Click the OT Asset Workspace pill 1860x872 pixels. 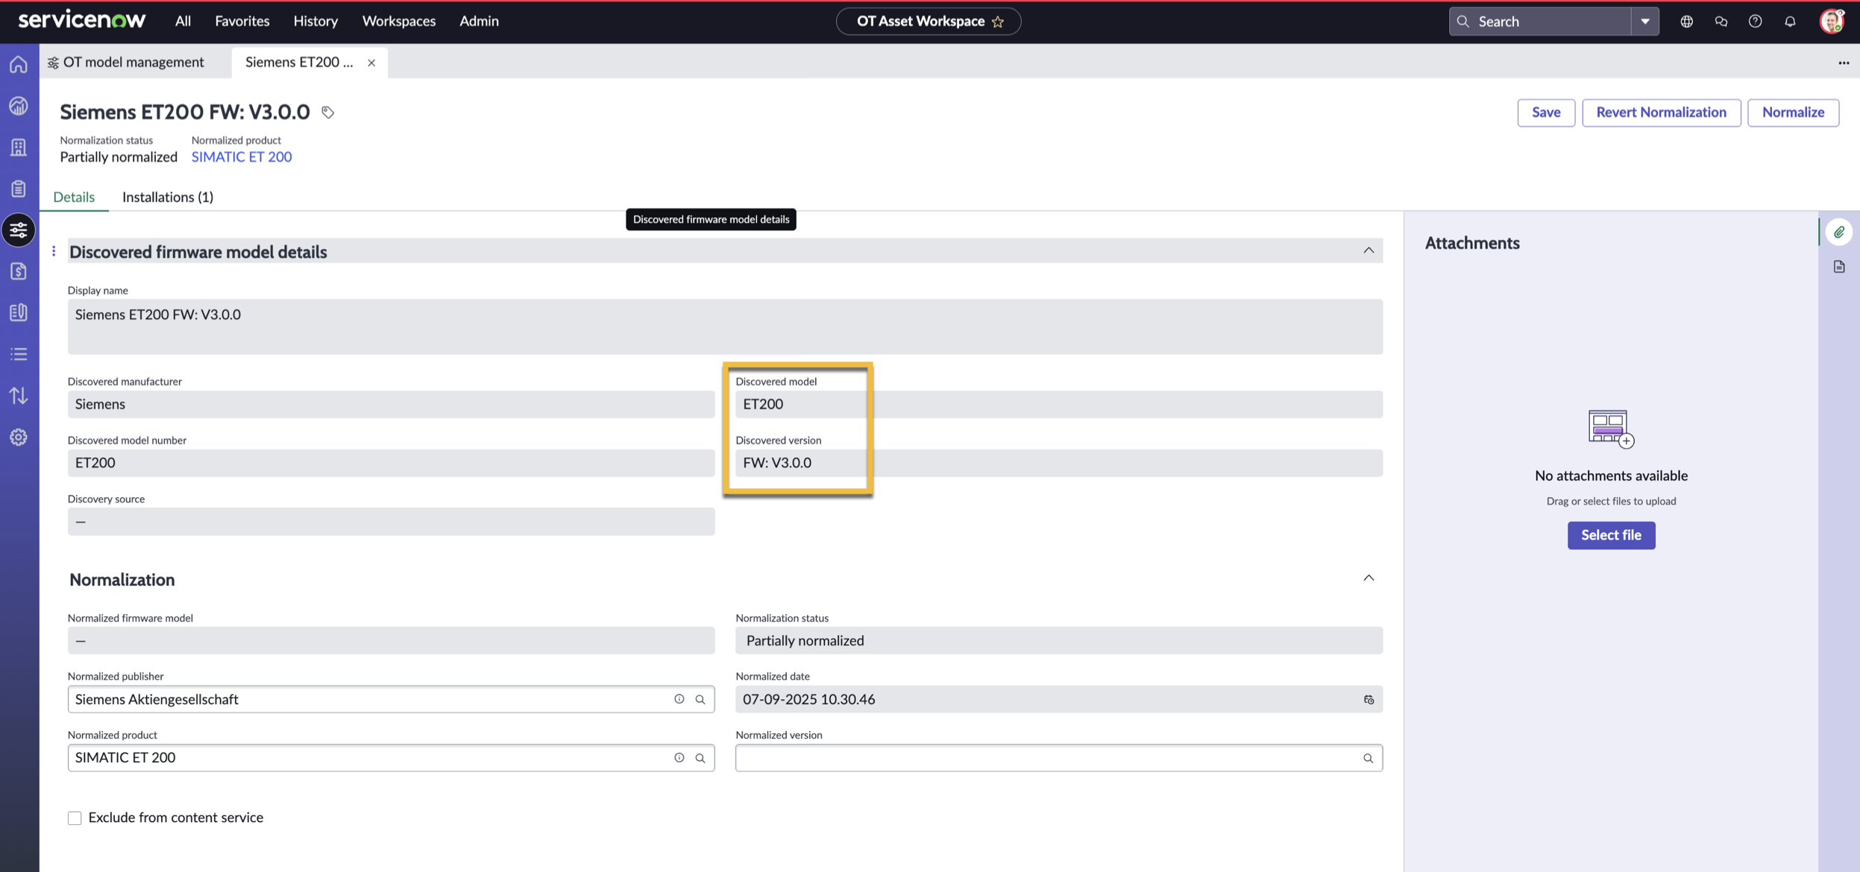coord(929,22)
